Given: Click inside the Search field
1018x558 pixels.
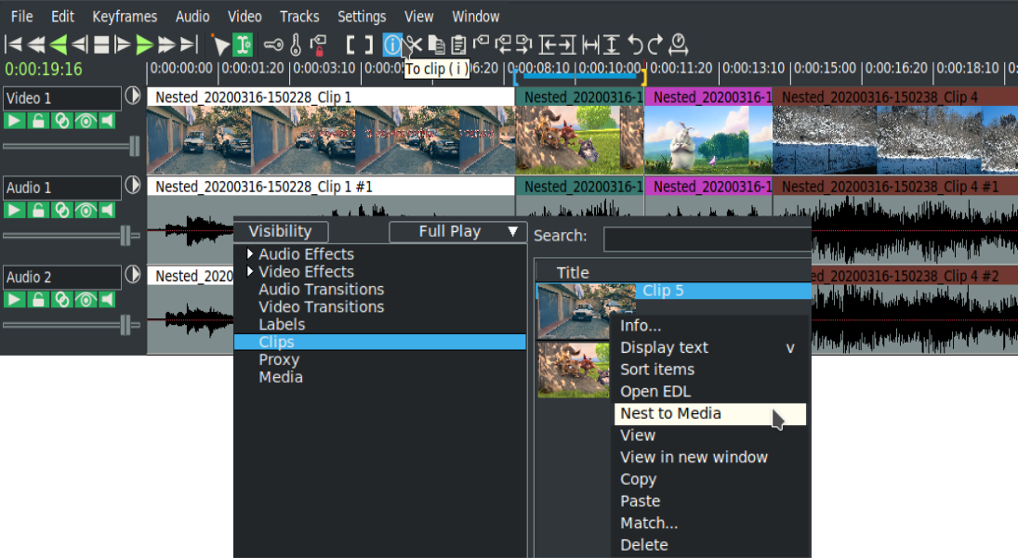Looking at the screenshot, I should point(707,237).
